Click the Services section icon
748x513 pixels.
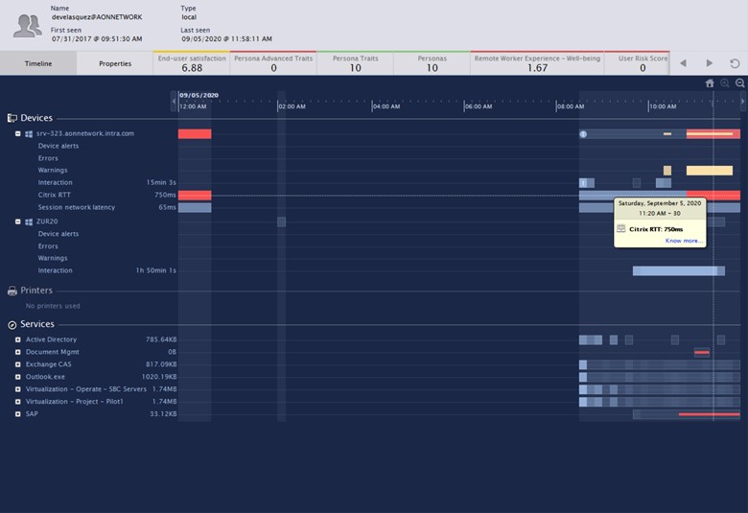tap(12, 325)
